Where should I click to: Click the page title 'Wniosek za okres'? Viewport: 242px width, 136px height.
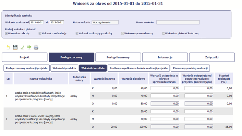[x=118, y=3]
